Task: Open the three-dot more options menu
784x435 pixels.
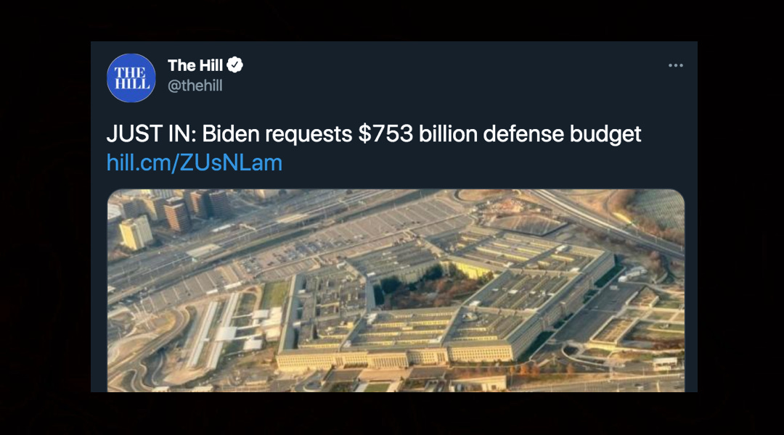Action: tap(676, 65)
